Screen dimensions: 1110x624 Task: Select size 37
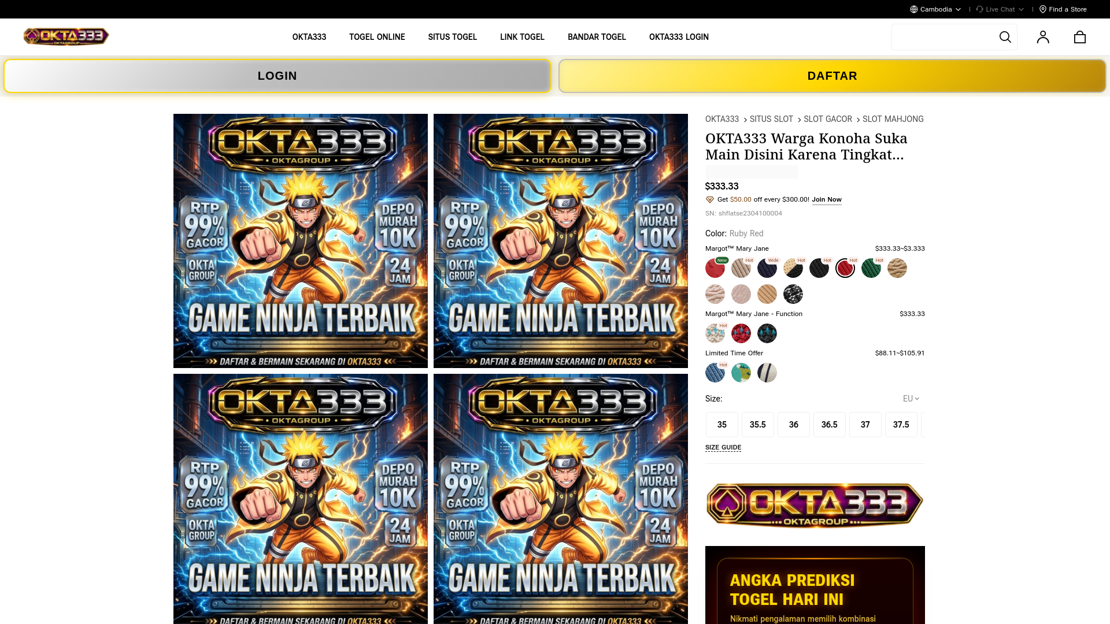pyautogui.click(x=865, y=425)
